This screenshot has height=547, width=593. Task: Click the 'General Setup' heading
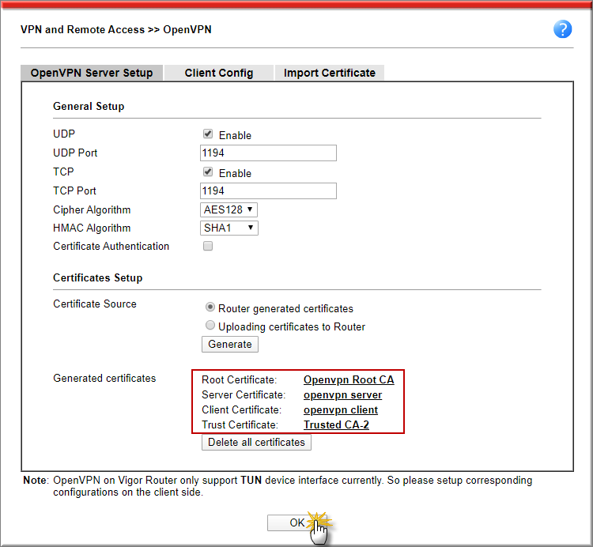click(89, 106)
